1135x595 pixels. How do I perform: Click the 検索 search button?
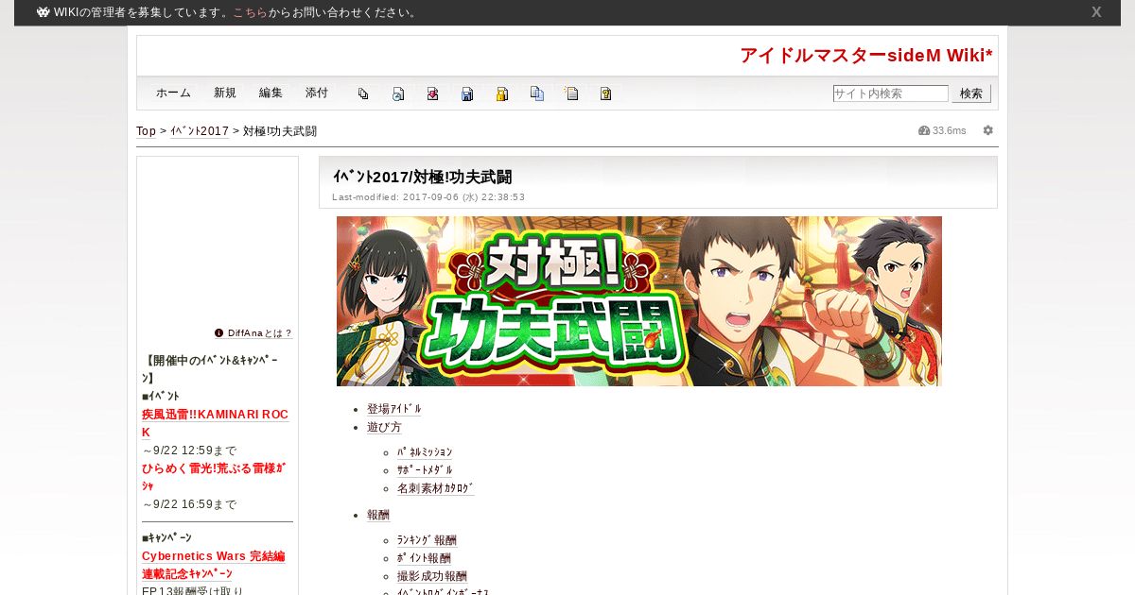(x=971, y=93)
